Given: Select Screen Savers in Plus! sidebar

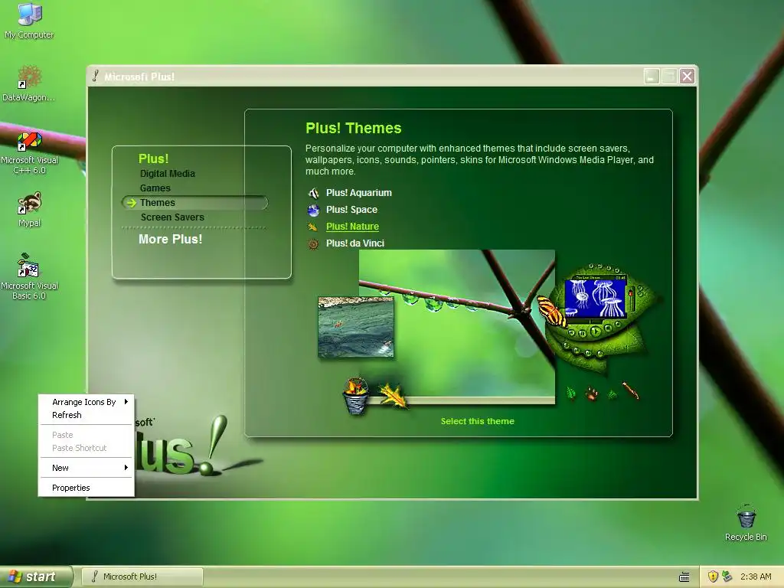Looking at the screenshot, I should coord(172,217).
